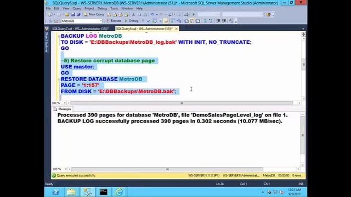351x197 pixels.
Task: Collapse the RESTORE DATABASE code block
Action: tap(59, 79)
